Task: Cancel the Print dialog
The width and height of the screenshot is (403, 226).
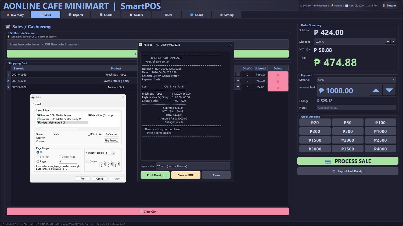Action: coord(100,179)
